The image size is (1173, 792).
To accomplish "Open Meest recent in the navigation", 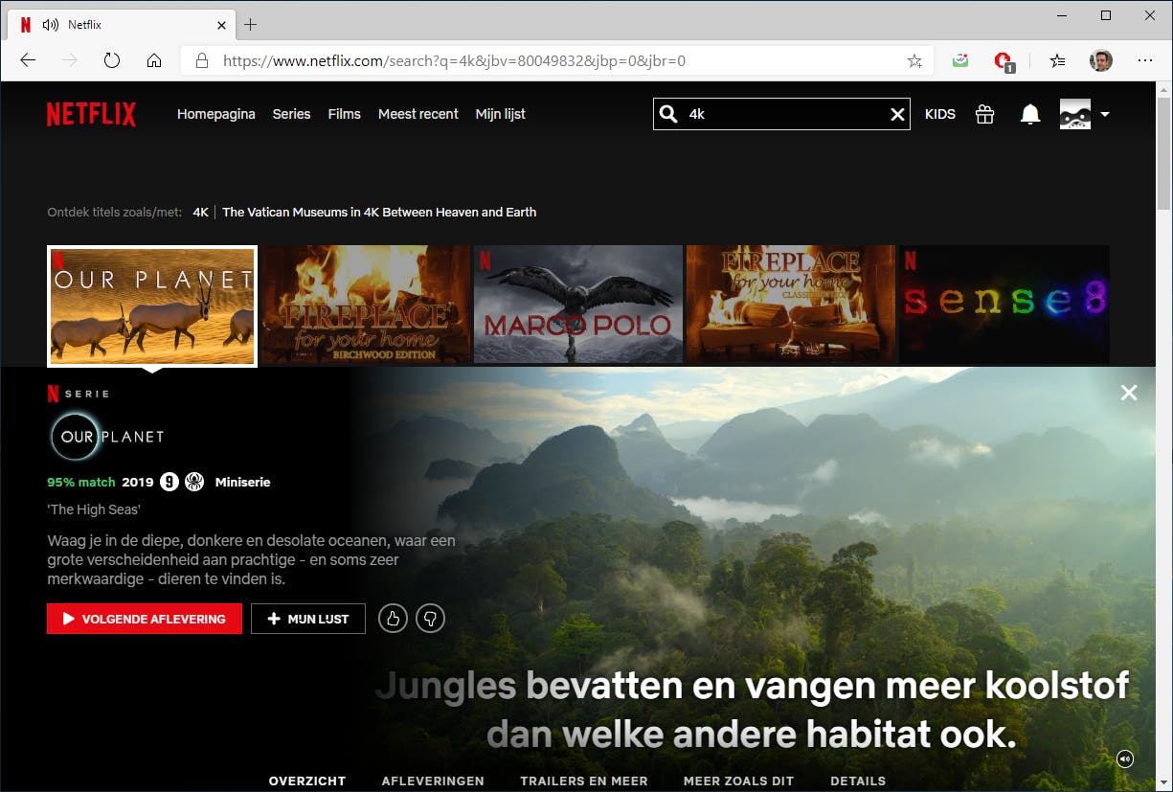I will pos(418,114).
